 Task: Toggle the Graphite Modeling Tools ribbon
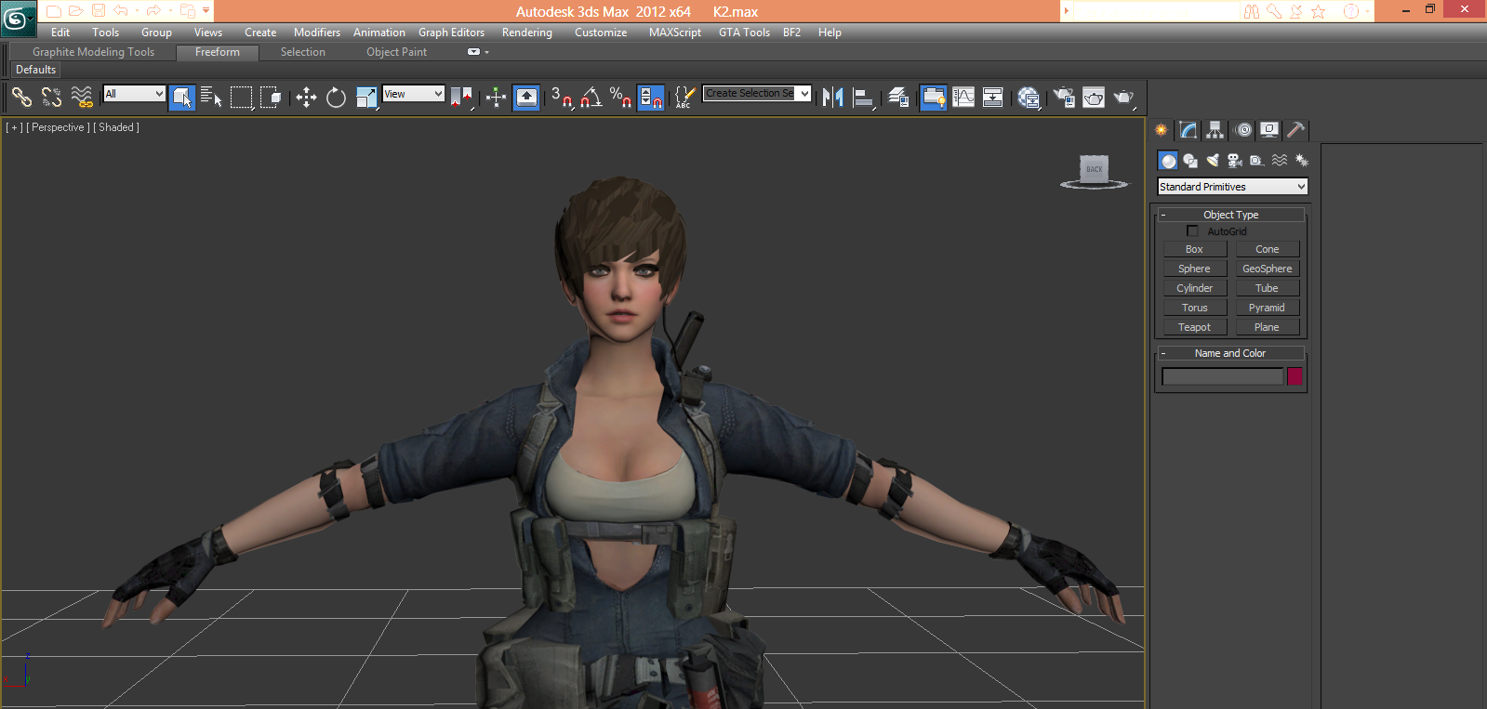[934, 97]
